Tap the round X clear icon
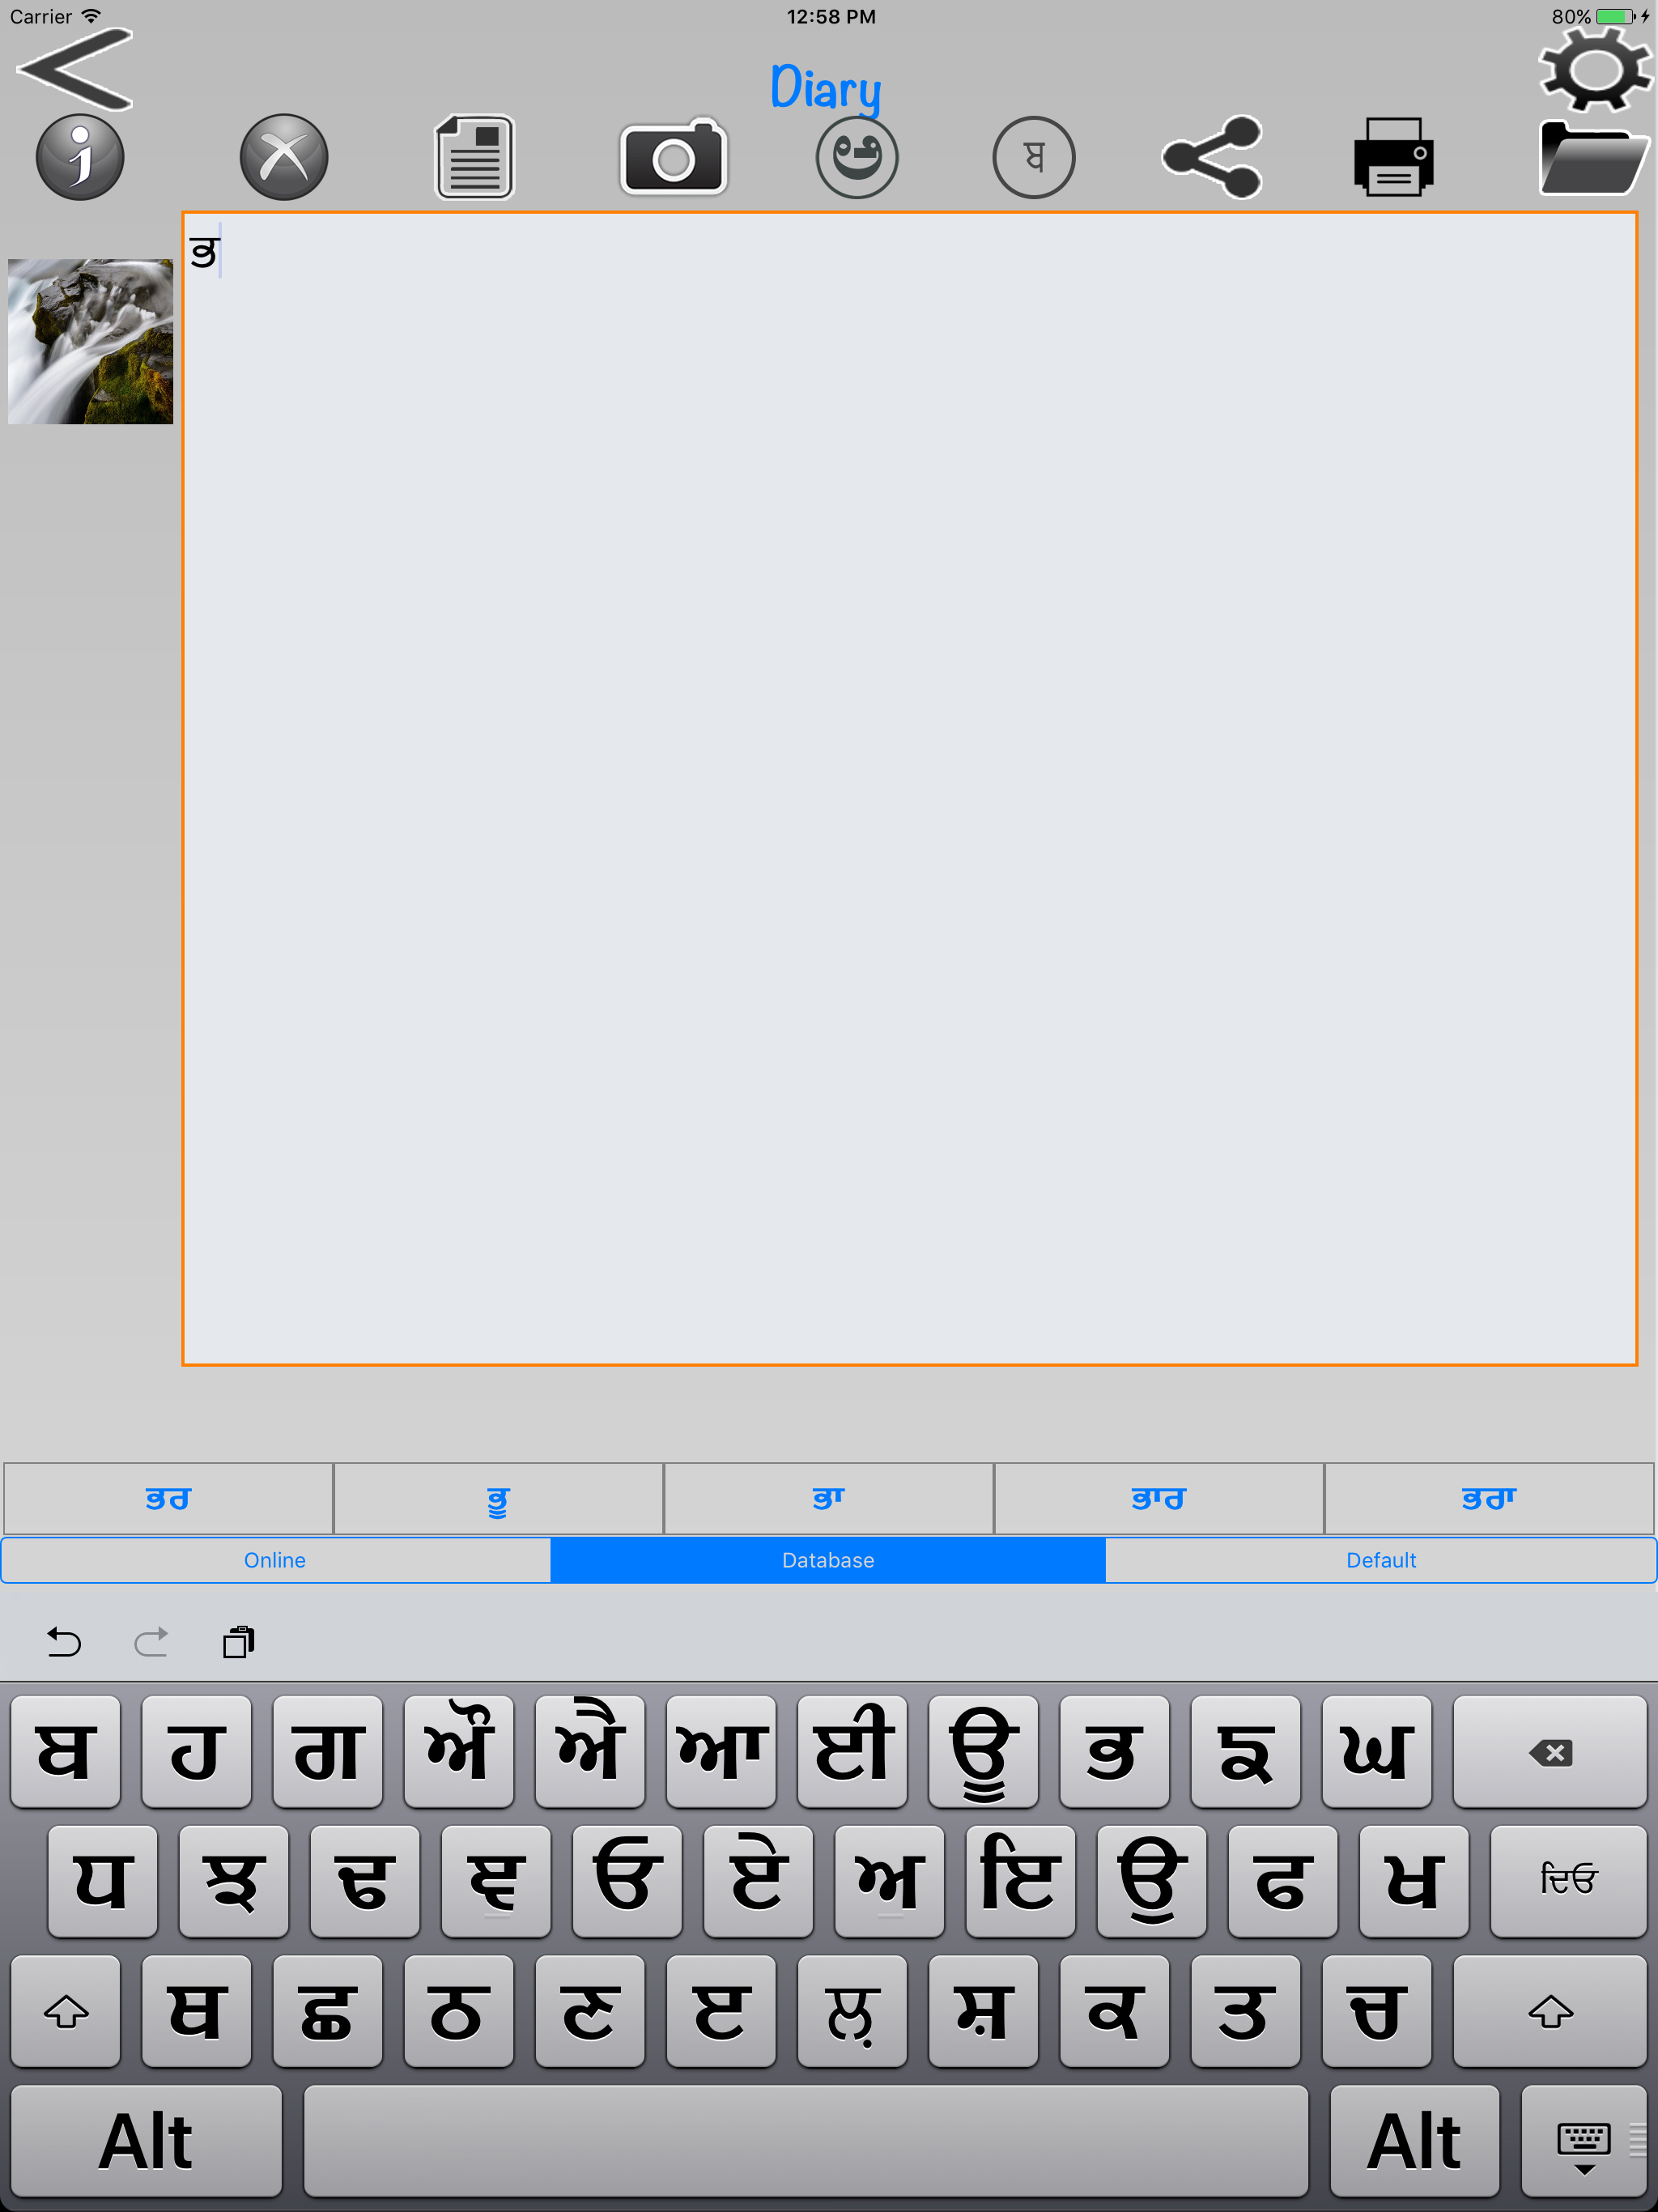 [284, 157]
